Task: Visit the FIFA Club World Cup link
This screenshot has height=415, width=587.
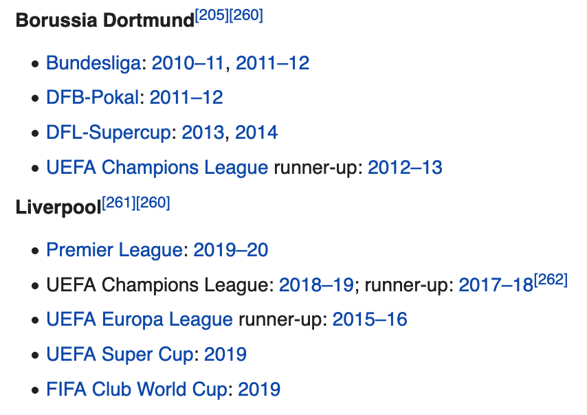Action: pyautogui.click(x=137, y=389)
